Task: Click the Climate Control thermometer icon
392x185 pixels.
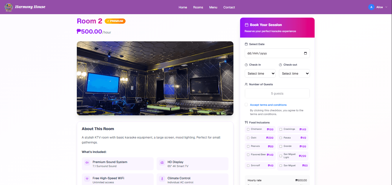Action: pos(162,179)
